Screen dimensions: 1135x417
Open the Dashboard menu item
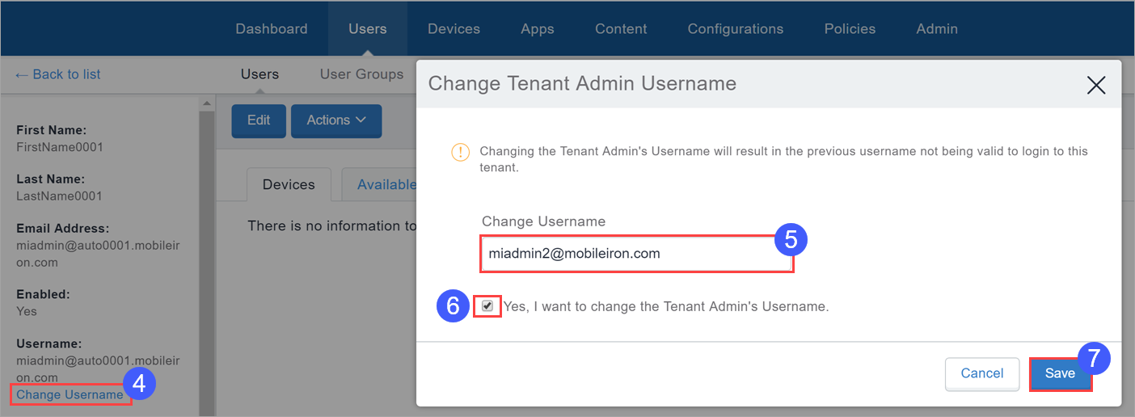pos(272,29)
